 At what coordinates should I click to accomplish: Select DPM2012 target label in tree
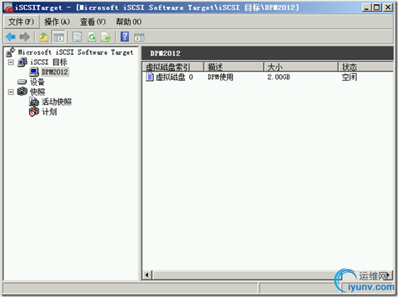click(x=55, y=72)
